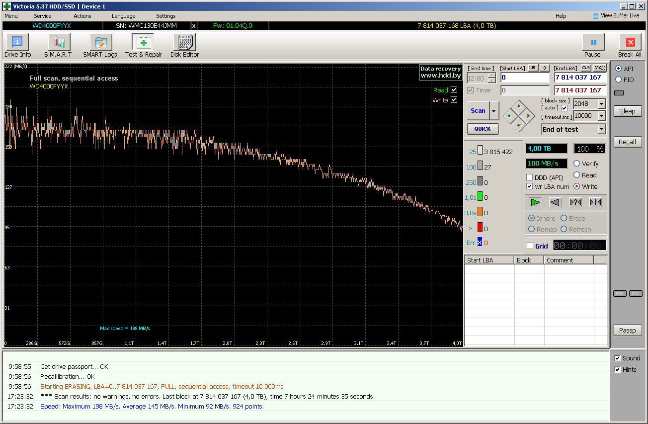Open the Language menu
The height and width of the screenshot is (424, 648).
click(123, 16)
